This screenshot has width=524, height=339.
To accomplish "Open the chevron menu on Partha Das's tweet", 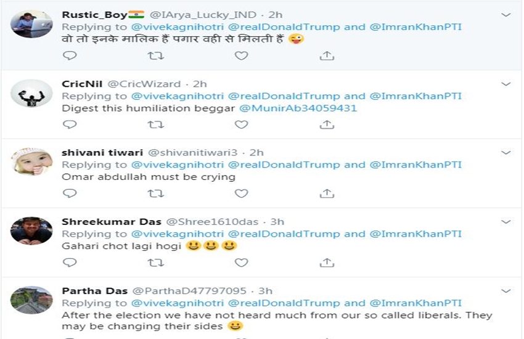I will [x=506, y=290].
